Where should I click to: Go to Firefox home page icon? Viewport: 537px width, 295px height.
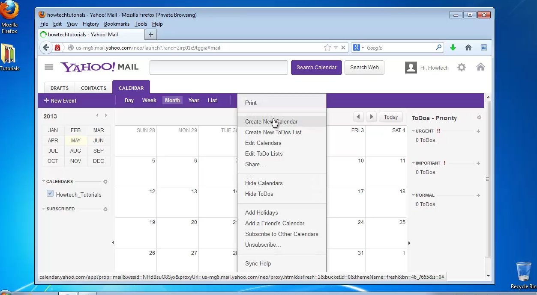coord(468,47)
